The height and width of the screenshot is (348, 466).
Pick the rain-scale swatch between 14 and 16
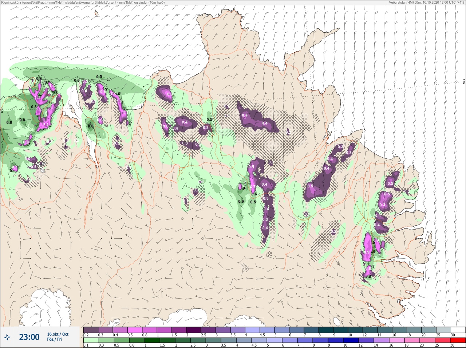382,340
